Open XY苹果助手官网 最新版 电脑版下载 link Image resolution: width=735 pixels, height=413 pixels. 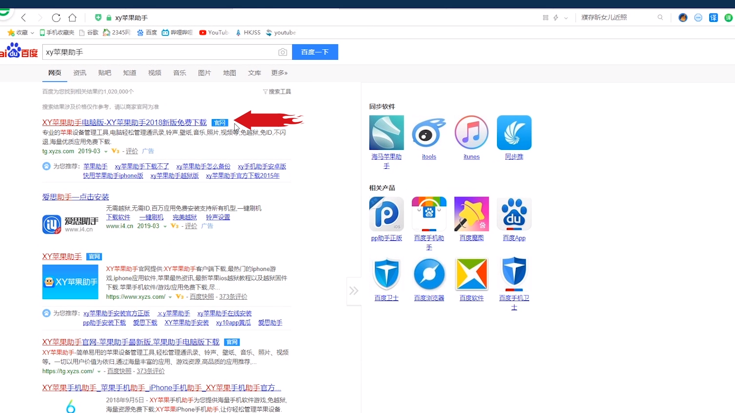(131, 342)
